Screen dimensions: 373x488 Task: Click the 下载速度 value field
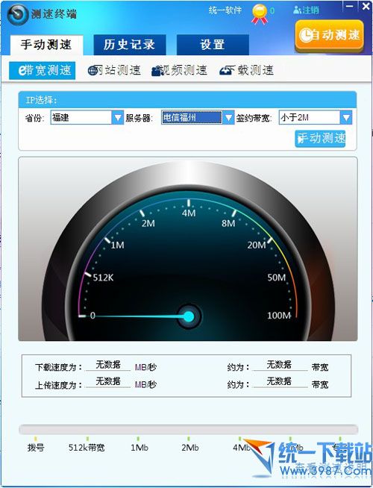pos(108,365)
